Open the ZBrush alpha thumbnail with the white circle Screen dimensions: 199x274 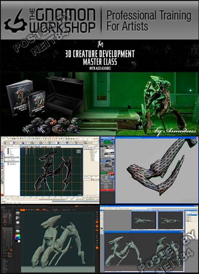(x=18, y=223)
